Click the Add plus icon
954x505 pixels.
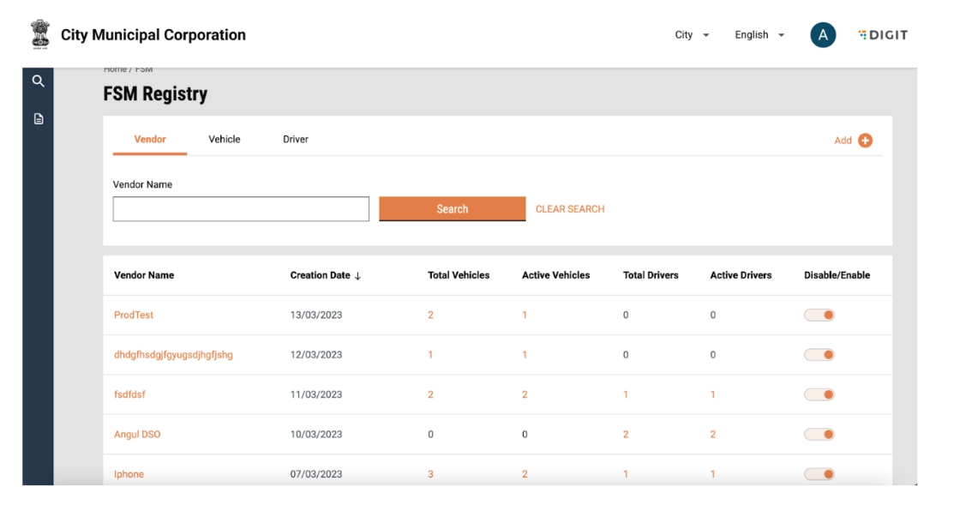(865, 141)
